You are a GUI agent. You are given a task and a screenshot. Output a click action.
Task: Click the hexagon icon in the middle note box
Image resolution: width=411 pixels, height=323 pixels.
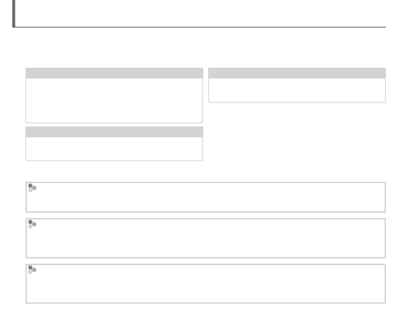pyautogui.click(x=32, y=224)
